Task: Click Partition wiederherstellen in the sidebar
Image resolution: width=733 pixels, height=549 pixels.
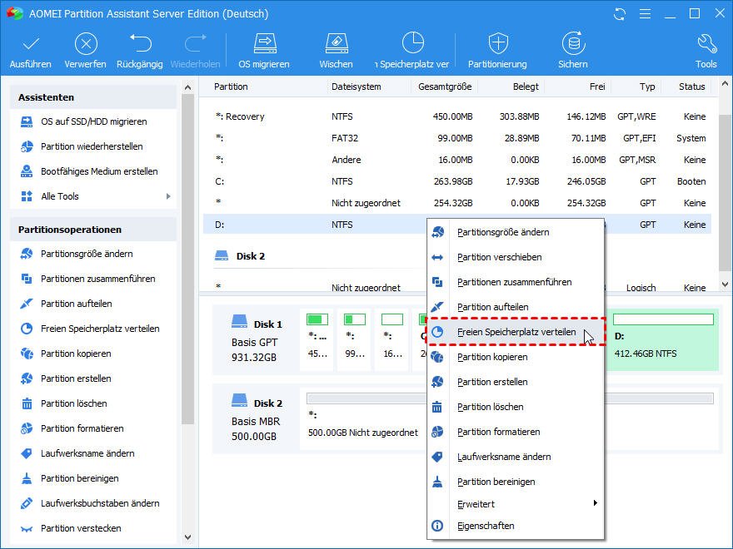Action: click(91, 146)
